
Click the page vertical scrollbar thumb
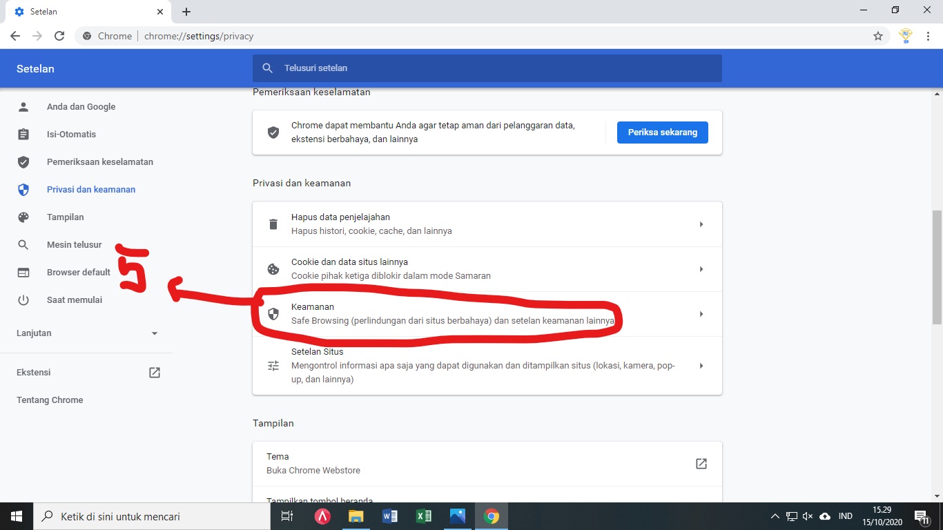937,267
